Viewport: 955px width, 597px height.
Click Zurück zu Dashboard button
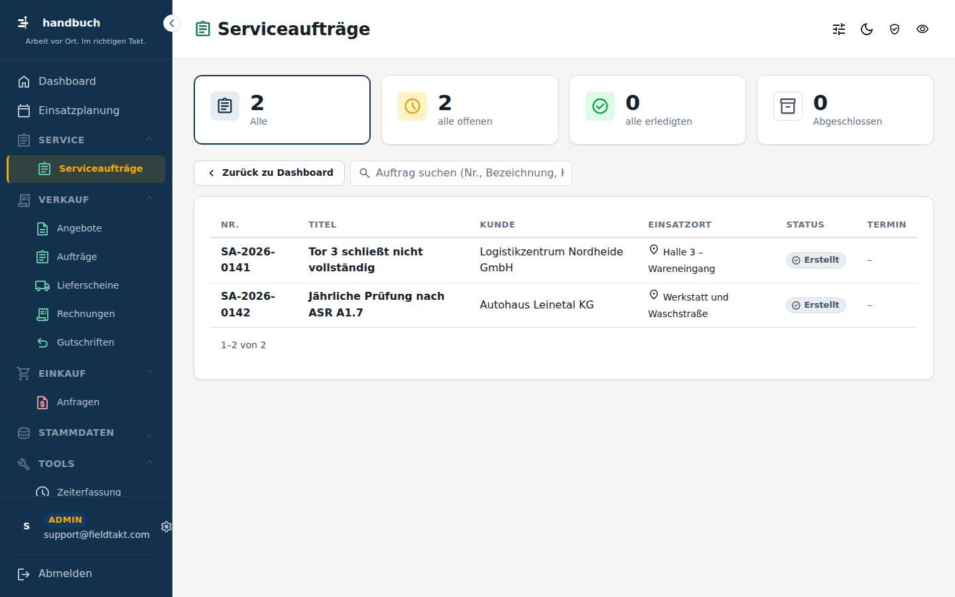click(269, 172)
